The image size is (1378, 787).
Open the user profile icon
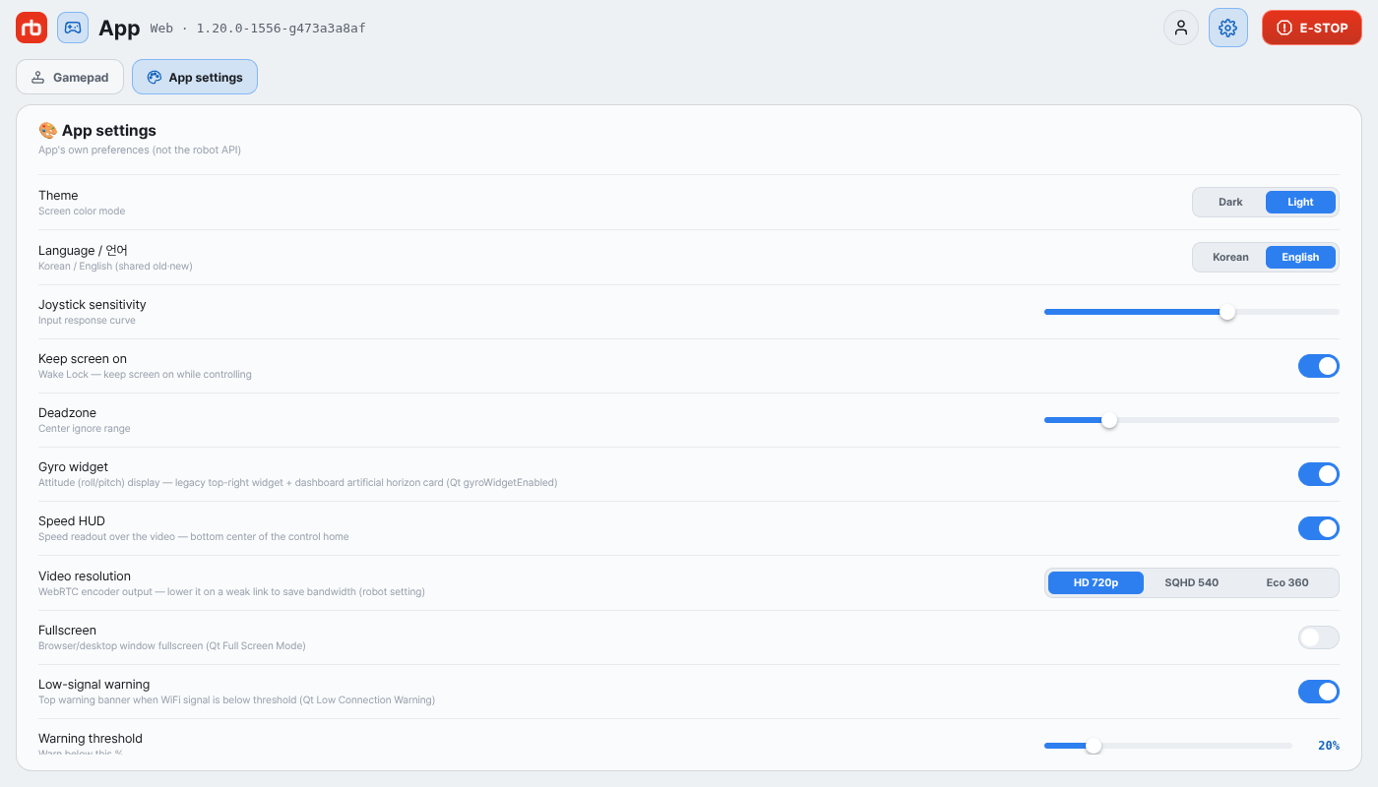pyautogui.click(x=1181, y=28)
